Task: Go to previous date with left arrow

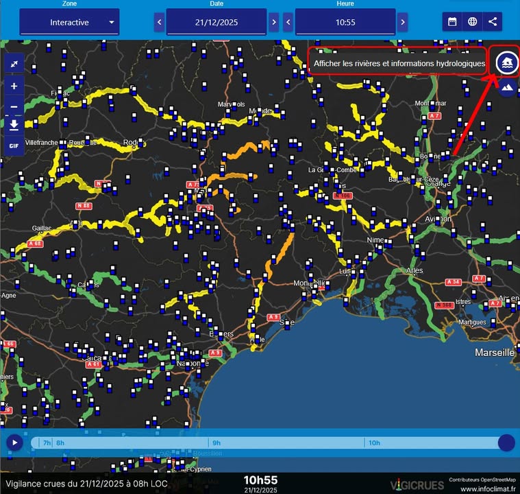Action: point(159,22)
